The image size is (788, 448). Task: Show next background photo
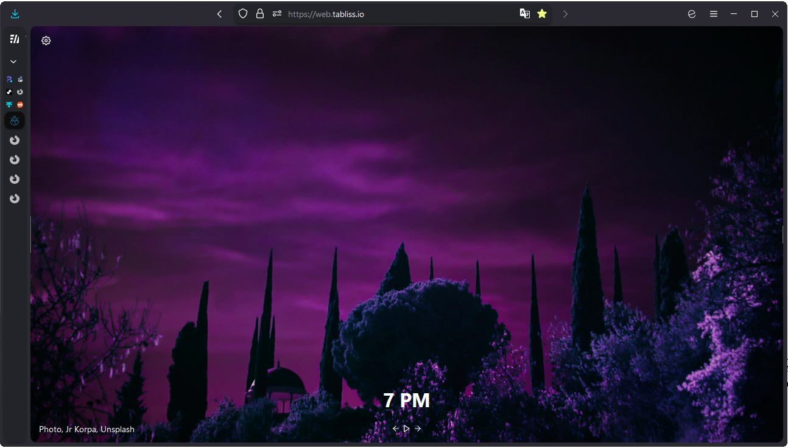point(418,429)
